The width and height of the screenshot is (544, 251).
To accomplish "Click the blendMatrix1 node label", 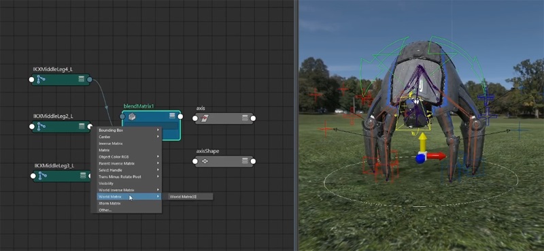I will tap(139, 106).
